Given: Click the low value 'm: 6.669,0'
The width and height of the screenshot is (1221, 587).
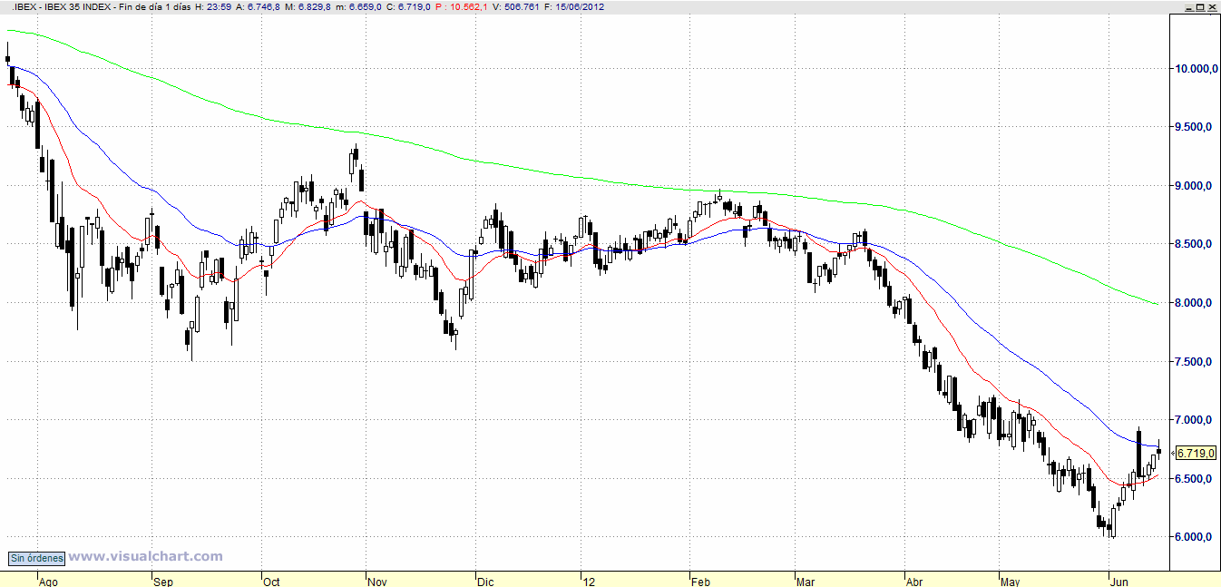Looking at the screenshot, I should 360,6.
